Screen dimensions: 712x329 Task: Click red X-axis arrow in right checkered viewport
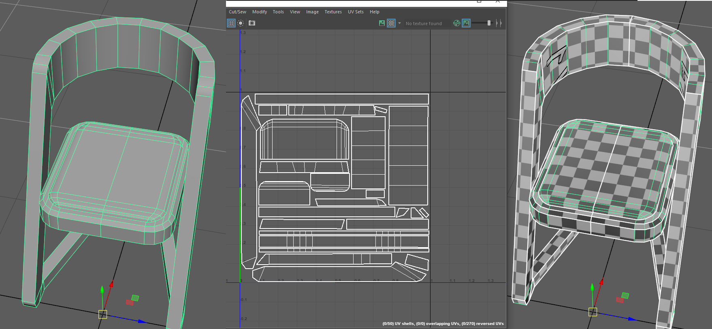(x=601, y=282)
